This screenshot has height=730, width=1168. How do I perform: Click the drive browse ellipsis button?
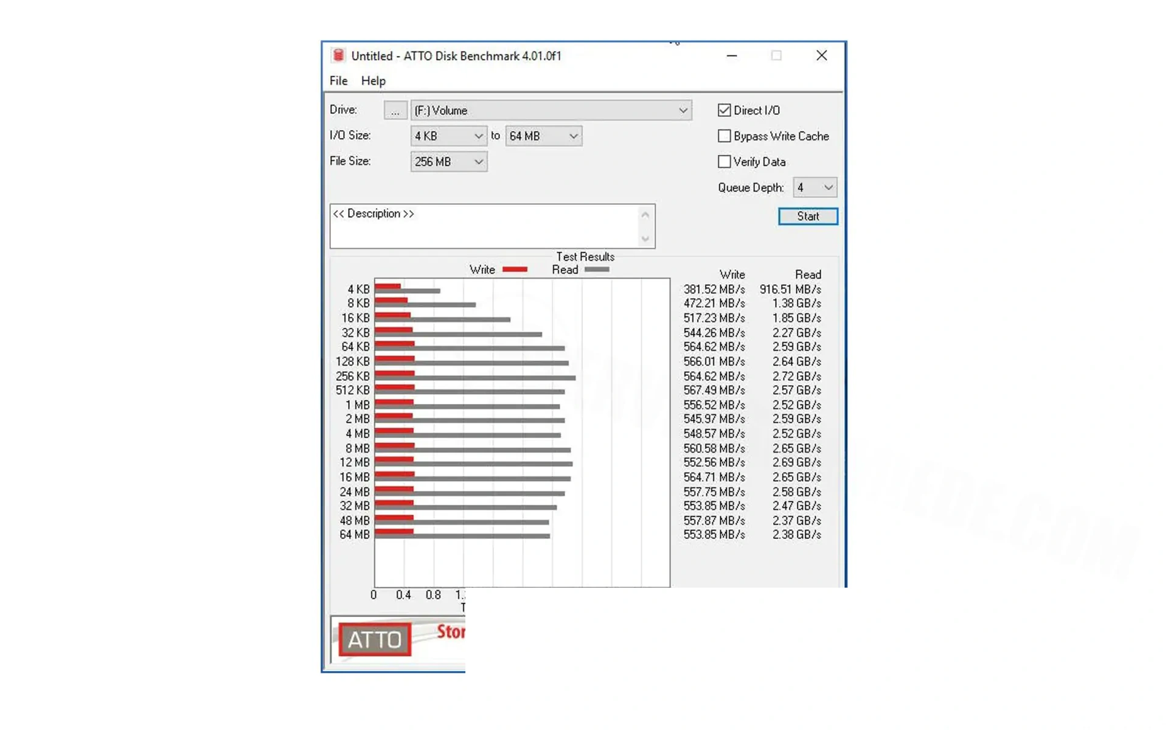[x=395, y=111]
